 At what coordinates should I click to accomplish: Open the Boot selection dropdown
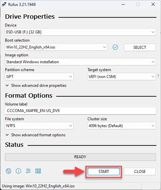(x=56, y=47)
